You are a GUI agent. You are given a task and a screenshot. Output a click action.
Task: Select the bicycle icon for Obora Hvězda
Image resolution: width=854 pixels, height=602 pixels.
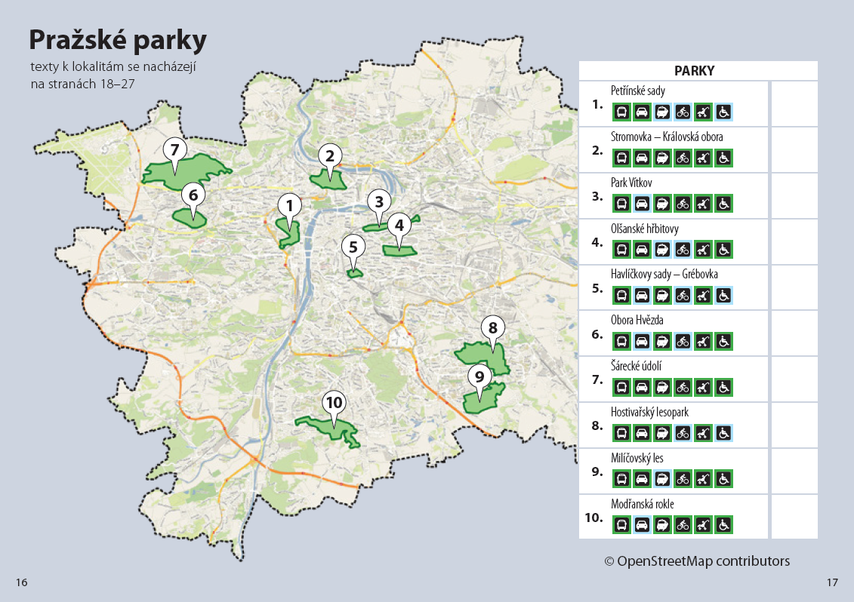pos(683,342)
